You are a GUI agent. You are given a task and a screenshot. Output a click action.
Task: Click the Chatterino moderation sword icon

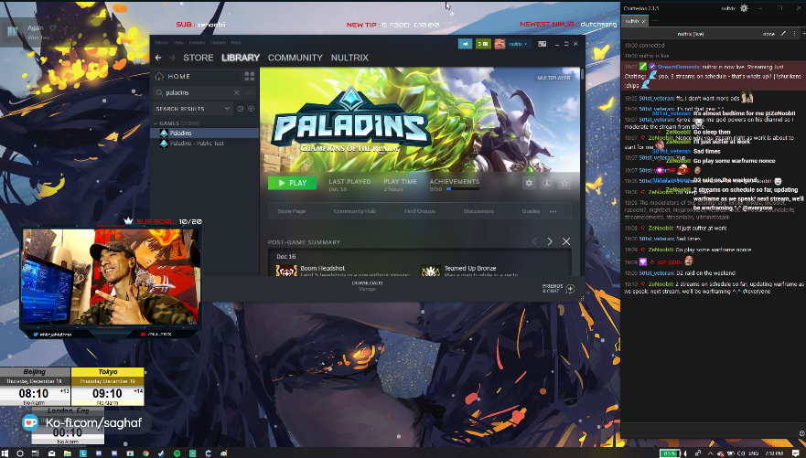pos(783,34)
